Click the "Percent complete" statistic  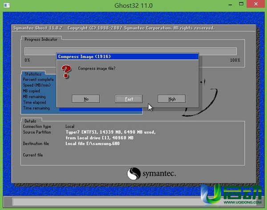[38, 80]
